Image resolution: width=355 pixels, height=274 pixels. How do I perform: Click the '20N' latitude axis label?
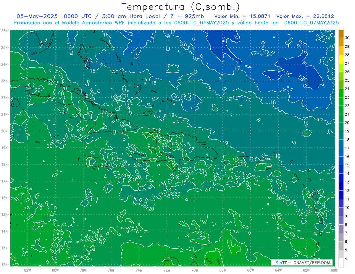4,131
